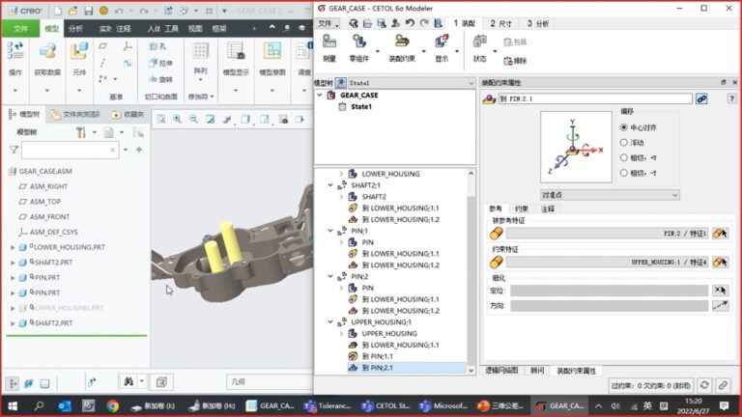Viewport: 742px width, 417px height.
Task: Click the 拉伸 extrude tool in Creo ribbon
Action: [161, 63]
